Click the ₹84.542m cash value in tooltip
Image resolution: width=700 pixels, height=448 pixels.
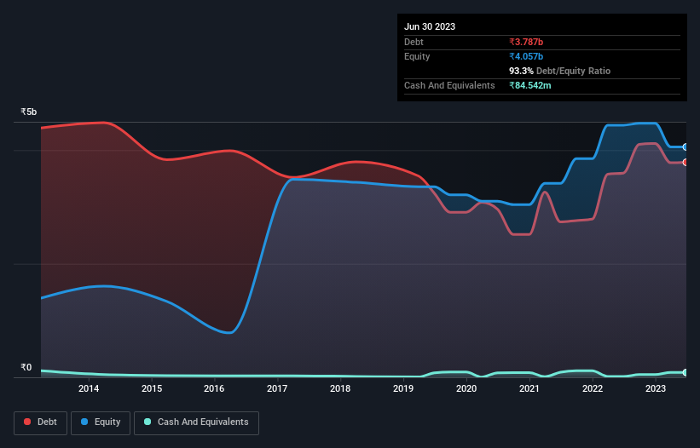pos(530,85)
